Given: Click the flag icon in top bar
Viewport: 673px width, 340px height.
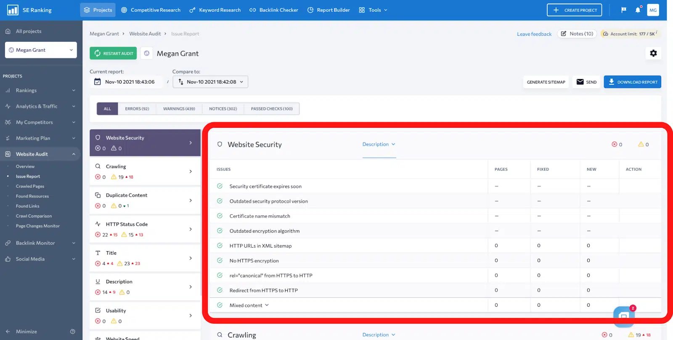Looking at the screenshot, I should click(624, 10).
